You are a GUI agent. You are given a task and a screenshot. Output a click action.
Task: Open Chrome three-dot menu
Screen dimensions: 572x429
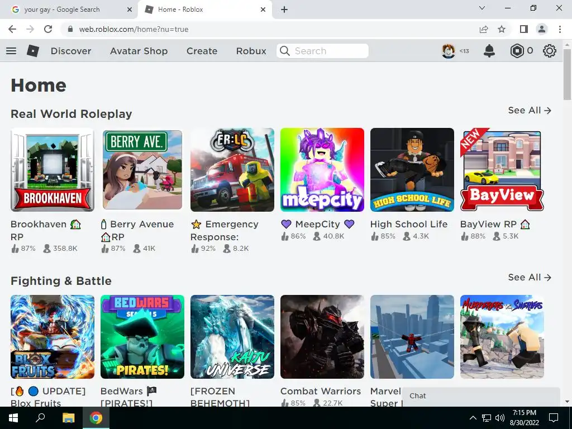click(x=560, y=29)
